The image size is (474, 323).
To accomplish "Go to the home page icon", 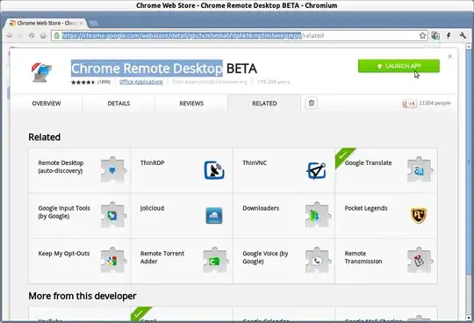I will tap(43, 36).
